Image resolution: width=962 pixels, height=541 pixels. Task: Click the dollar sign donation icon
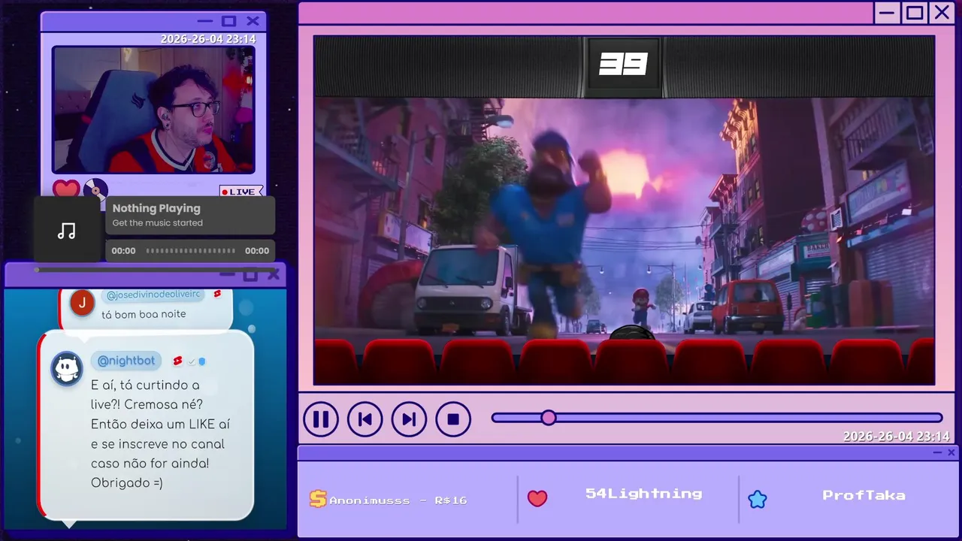[x=318, y=499]
